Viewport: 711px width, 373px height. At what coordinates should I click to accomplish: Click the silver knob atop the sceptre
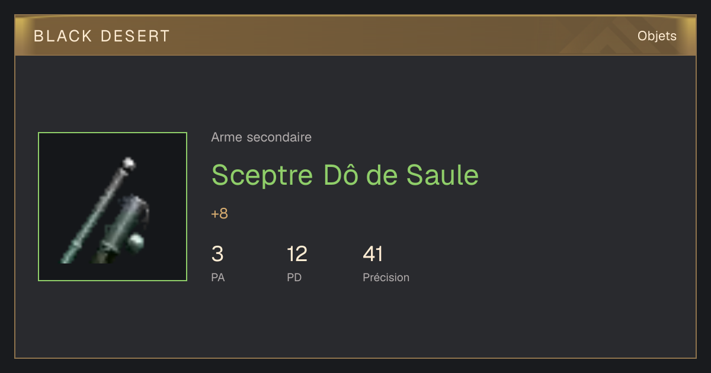click(127, 163)
